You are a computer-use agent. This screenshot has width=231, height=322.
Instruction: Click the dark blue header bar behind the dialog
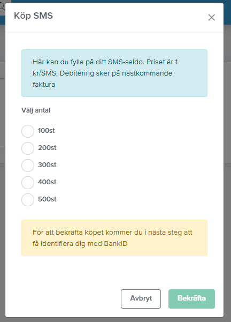pos(121,1)
